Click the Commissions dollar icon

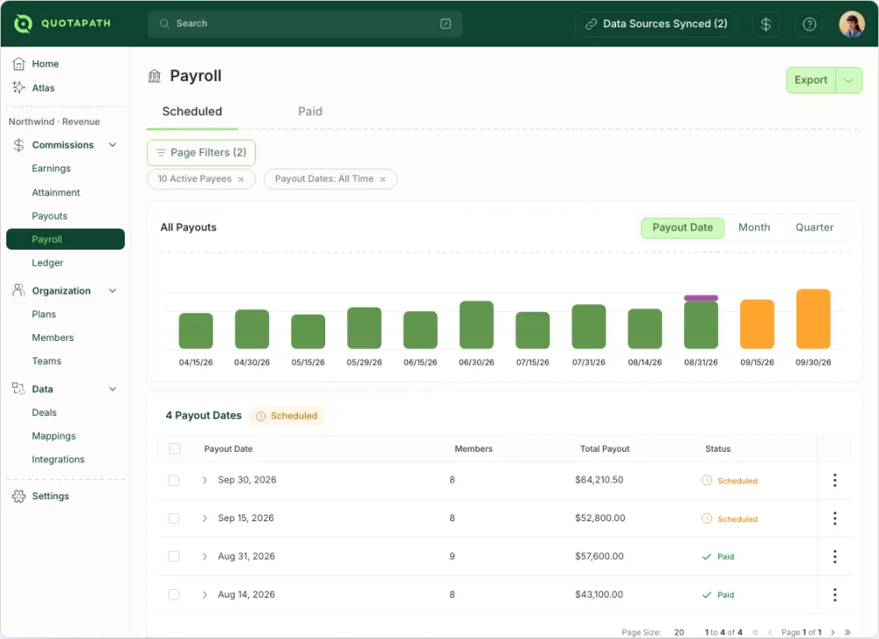[x=18, y=145]
